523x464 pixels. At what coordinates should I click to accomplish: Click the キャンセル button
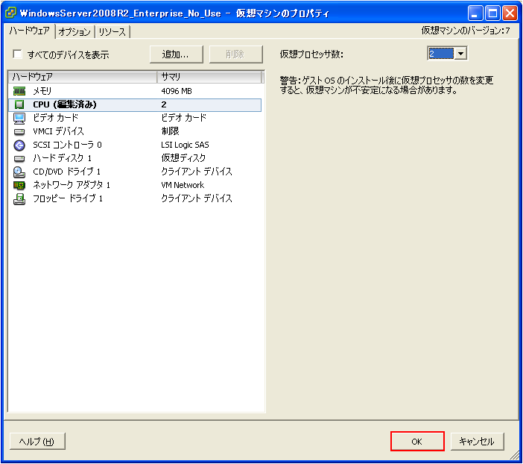(477, 442)
